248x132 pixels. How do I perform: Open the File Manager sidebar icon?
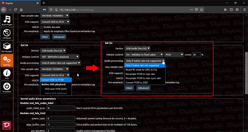click(7, 47)
